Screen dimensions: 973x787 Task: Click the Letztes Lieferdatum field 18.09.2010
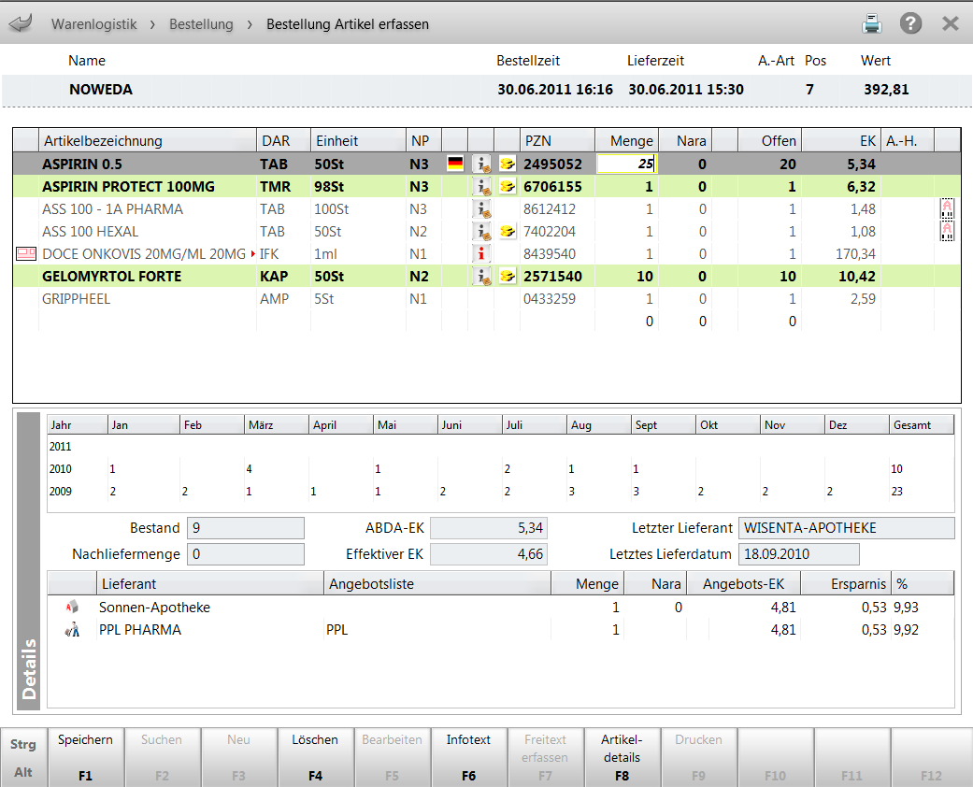[x=798, y=554]
